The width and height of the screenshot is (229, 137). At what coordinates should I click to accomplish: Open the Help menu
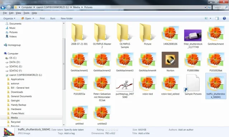coord(34,13)
